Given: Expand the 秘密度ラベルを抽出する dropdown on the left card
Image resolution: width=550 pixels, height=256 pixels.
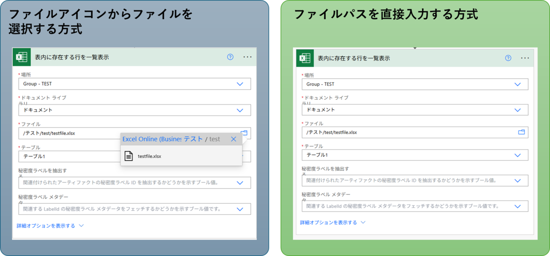Looking at the screenshot, I should click(x=240, y=183).
